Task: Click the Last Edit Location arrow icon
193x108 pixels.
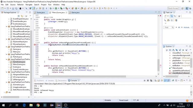Action: click(x=105, y=8)
